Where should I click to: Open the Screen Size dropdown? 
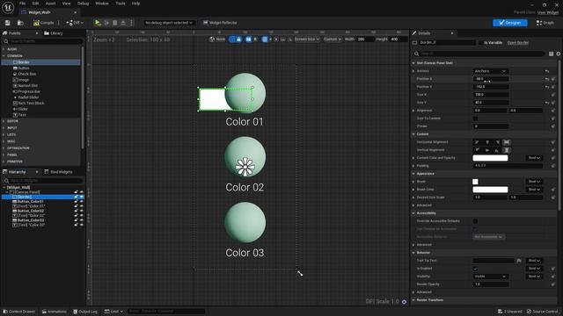[307, 39]
